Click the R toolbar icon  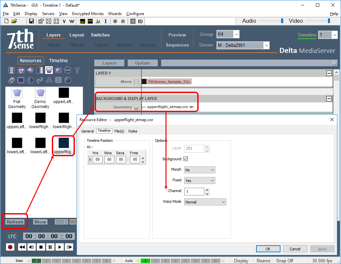(123, 21)
